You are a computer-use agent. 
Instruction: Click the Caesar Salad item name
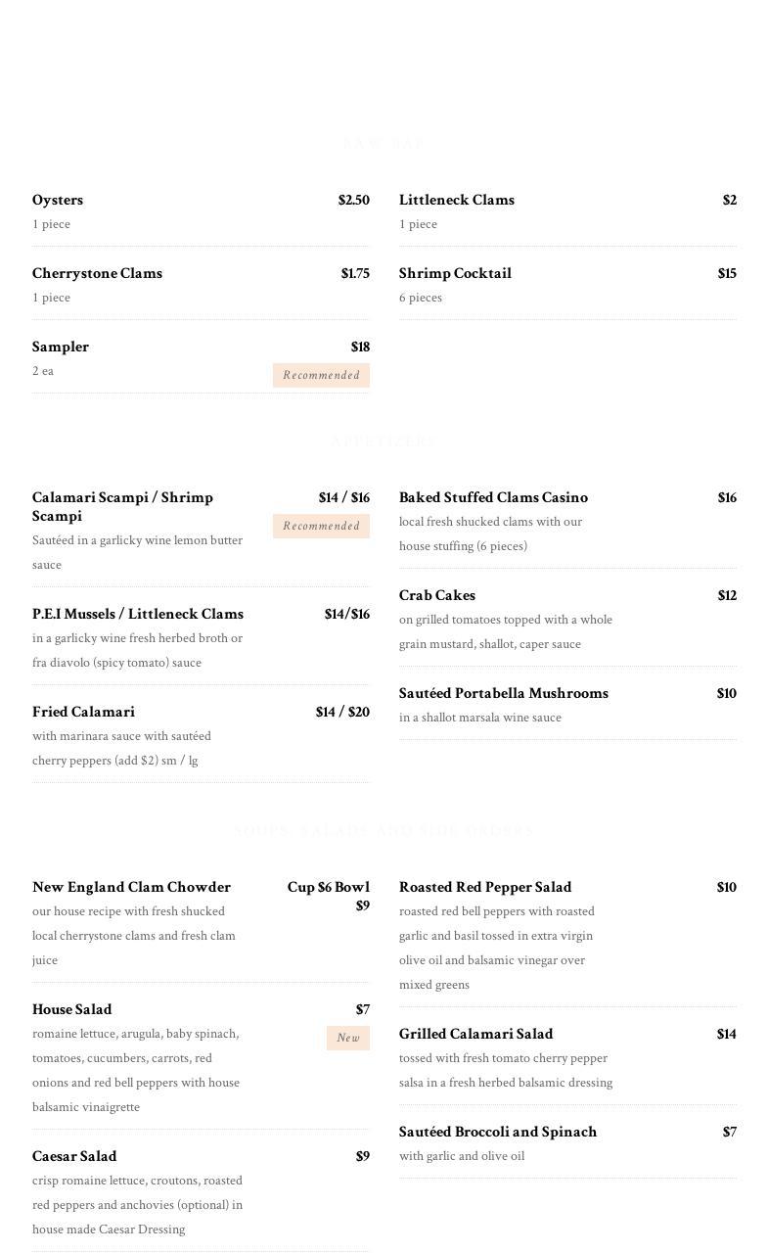(x=74, y=1156)
